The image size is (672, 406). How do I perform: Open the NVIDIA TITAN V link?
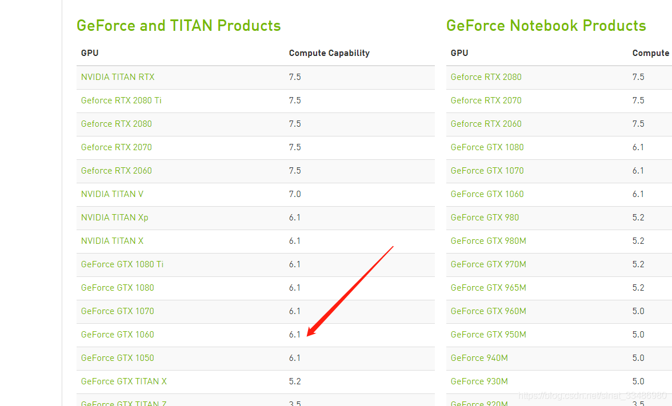(x=112, y=194)
